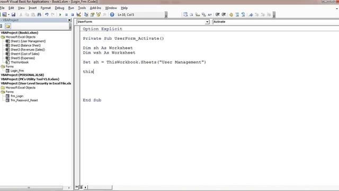Close the VBAProject explorer pane
The height and width of the screenshot is (191, 339).
click(x=69, y=20)
